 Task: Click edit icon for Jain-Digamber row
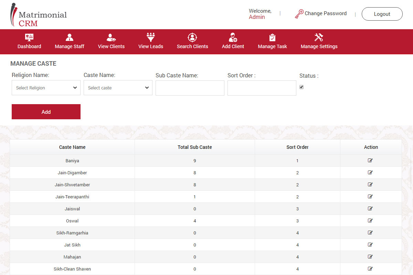[x=371, y=172]
